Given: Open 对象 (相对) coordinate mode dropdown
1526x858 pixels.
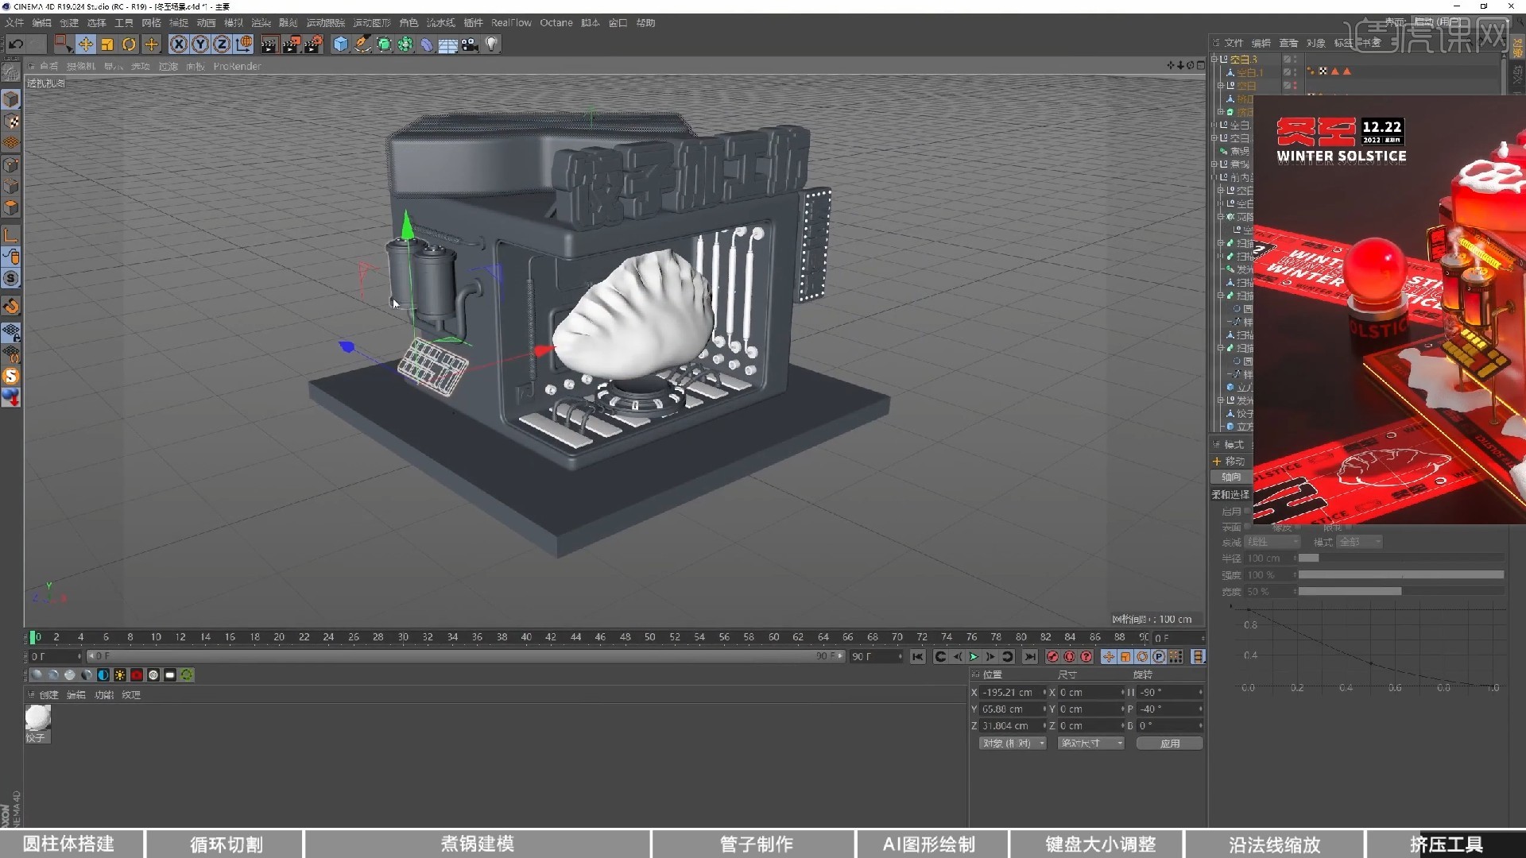Looking at the screenshot, I should point(1012,744).
